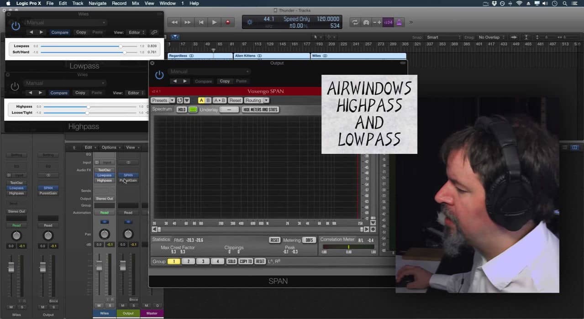Click the Spotlight search icon in the menu bar
584x319 pixels.
[x=565, y=3]
